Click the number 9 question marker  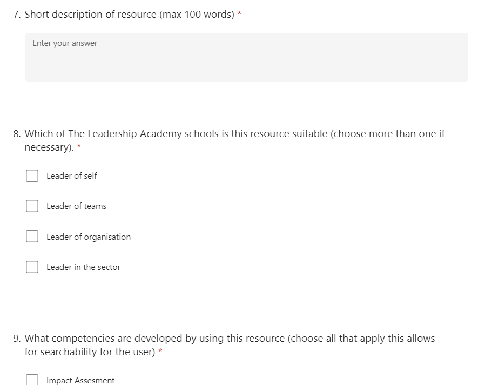17,339
